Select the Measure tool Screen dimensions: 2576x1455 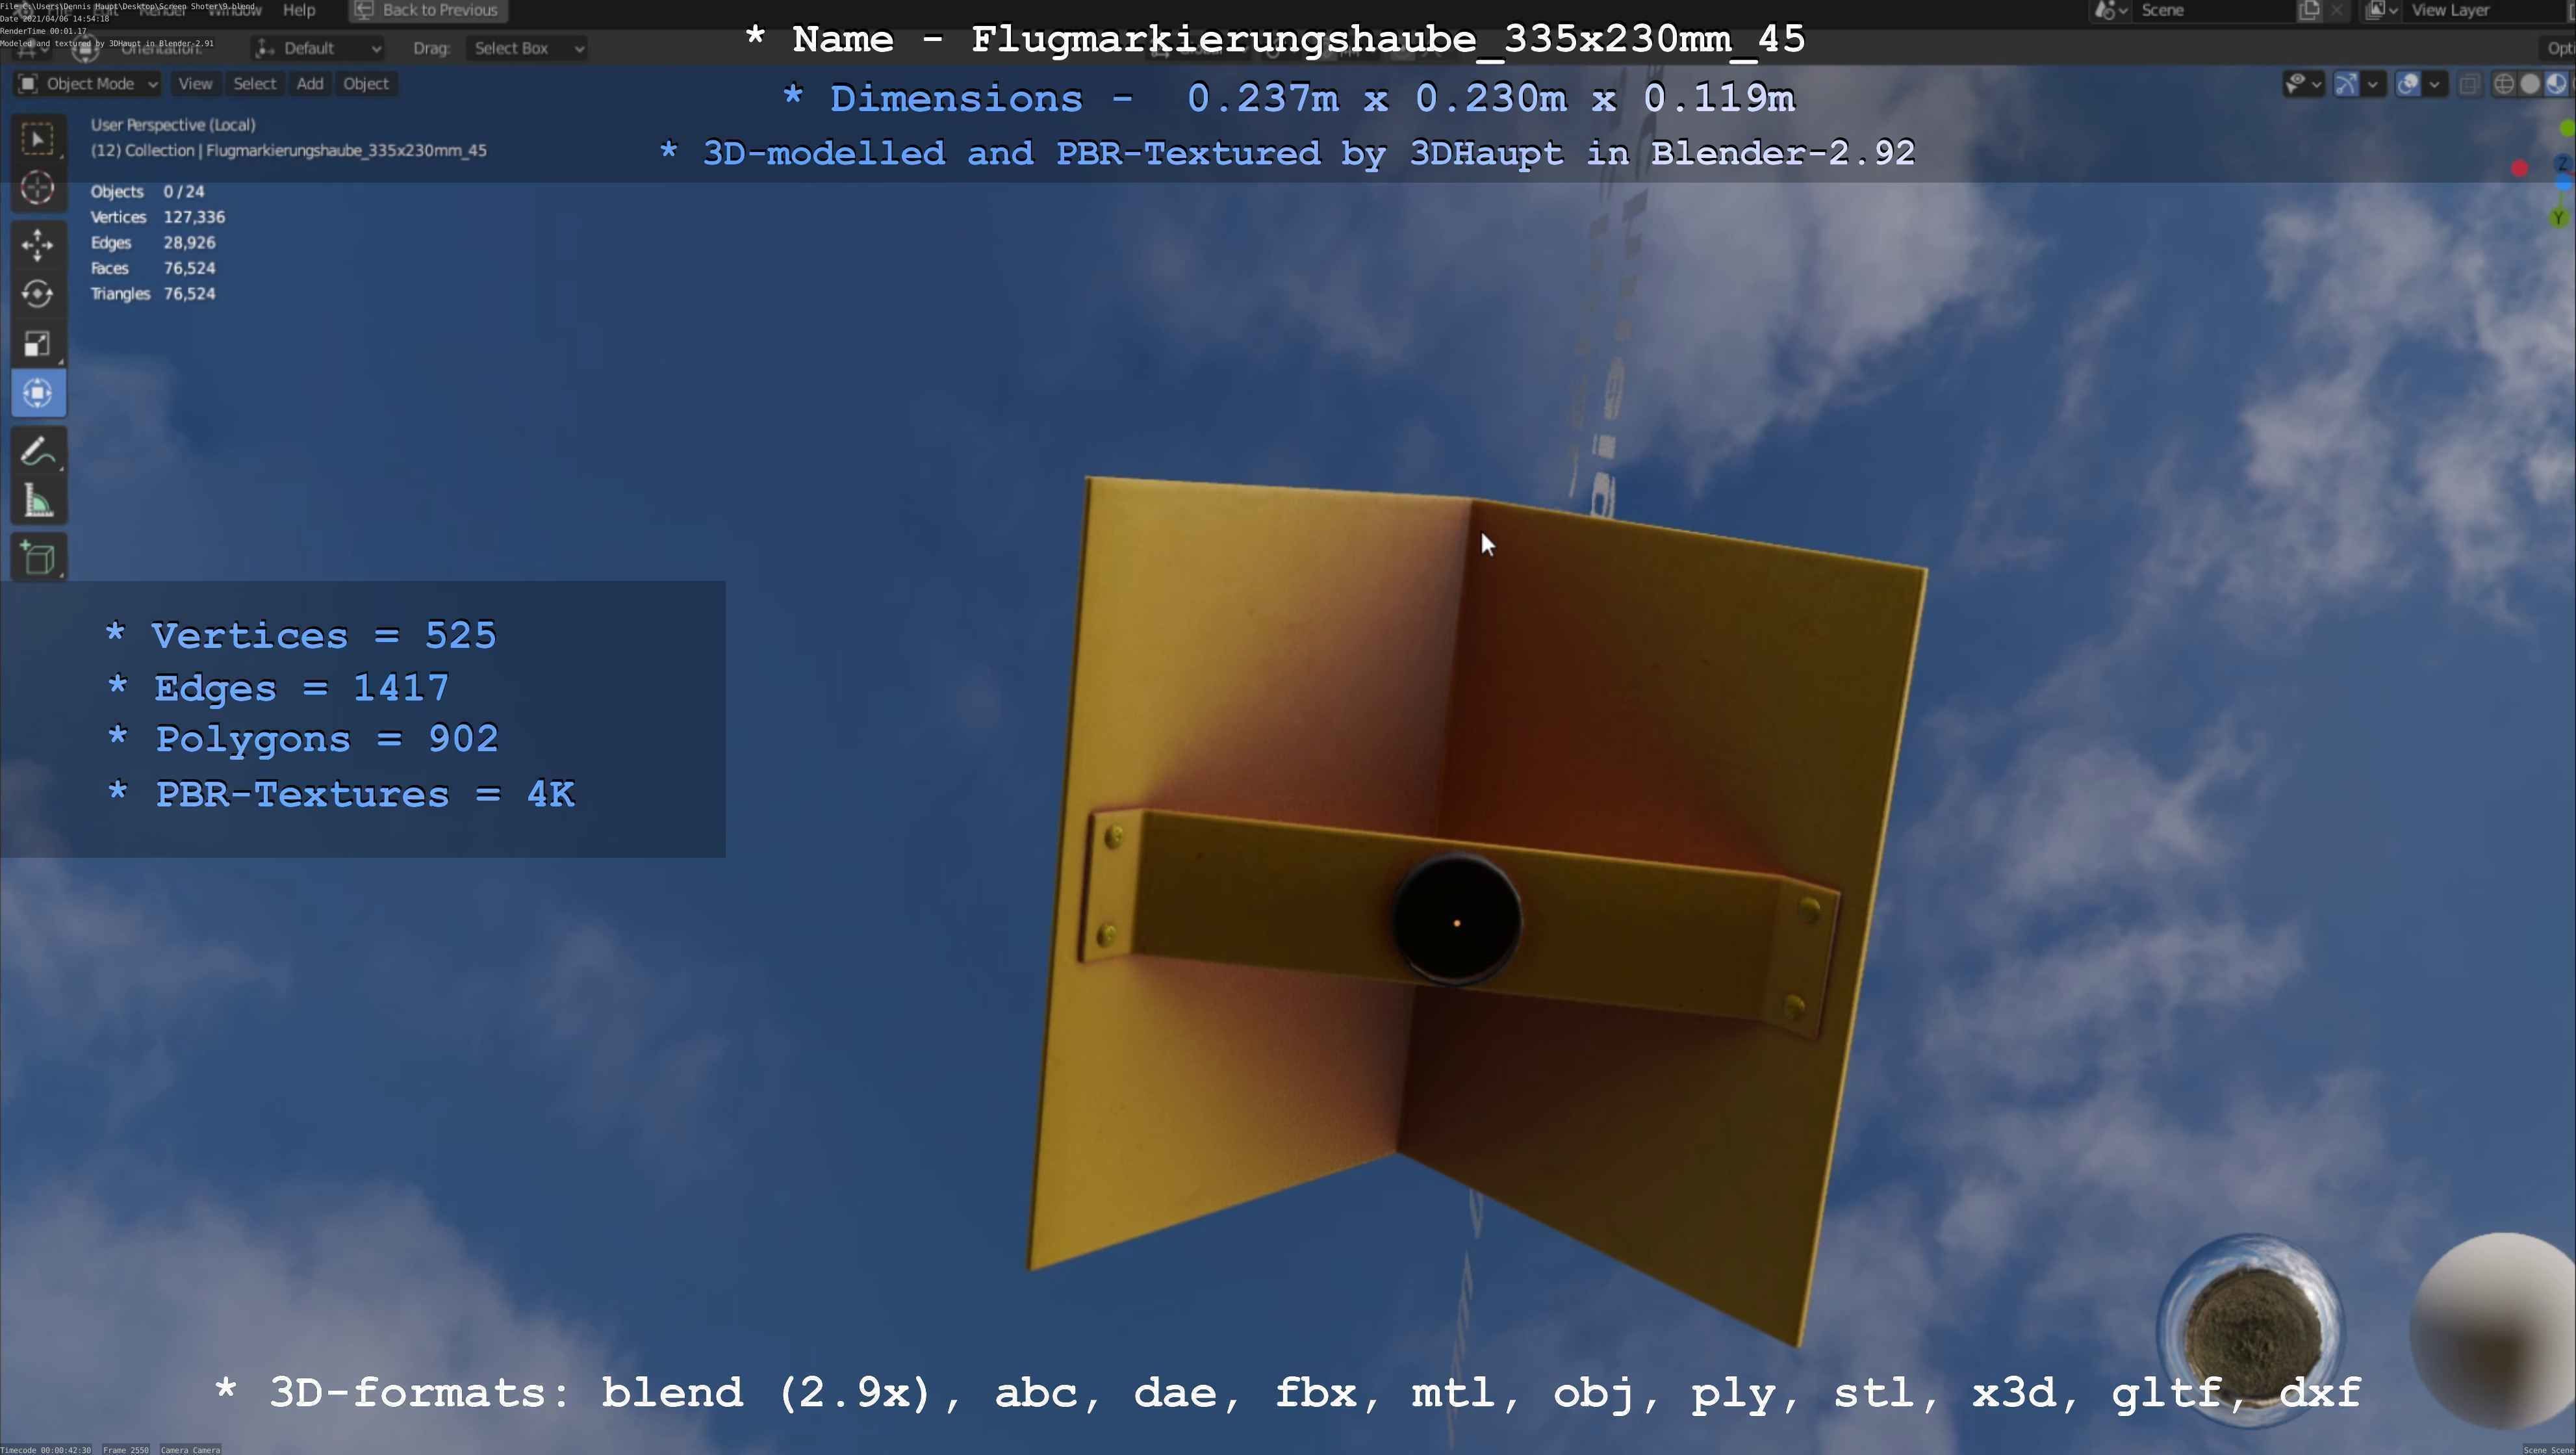tap(37, 502)
